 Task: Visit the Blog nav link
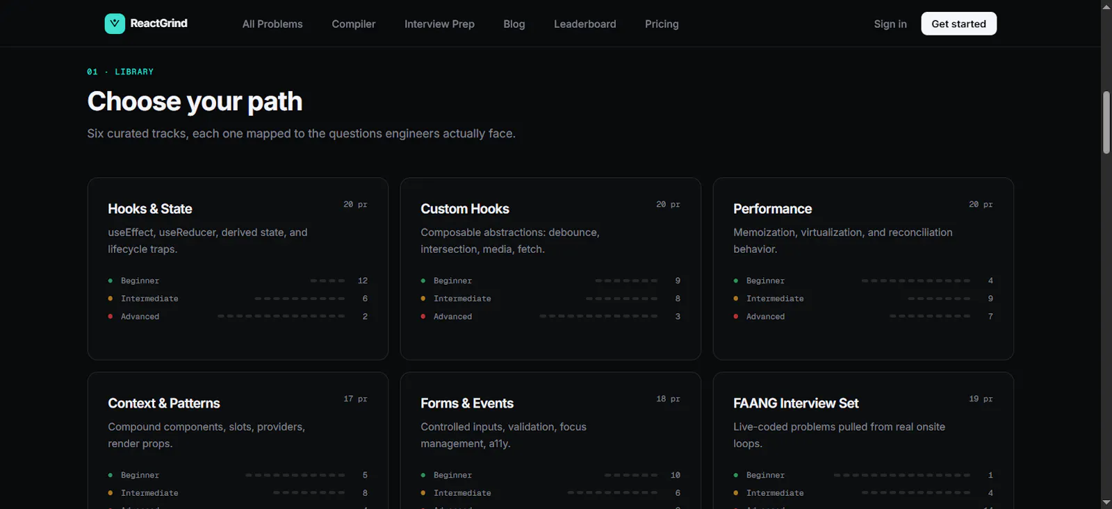point(514,24)
